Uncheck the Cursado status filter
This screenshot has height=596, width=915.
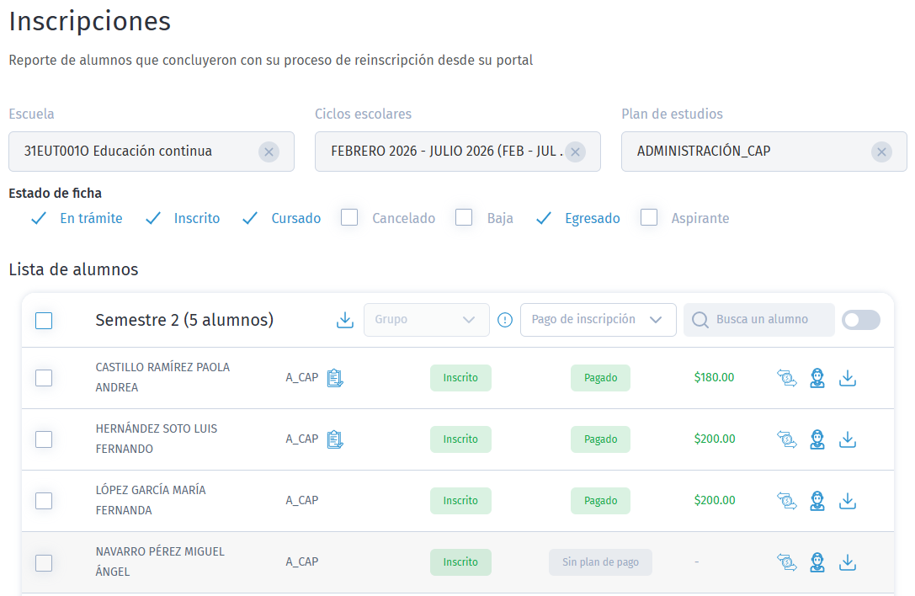[250, 218]
